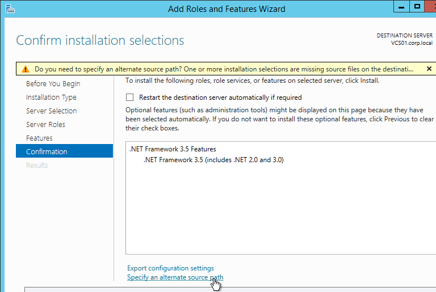Switch to the Server Selection step

click(52, 111)
